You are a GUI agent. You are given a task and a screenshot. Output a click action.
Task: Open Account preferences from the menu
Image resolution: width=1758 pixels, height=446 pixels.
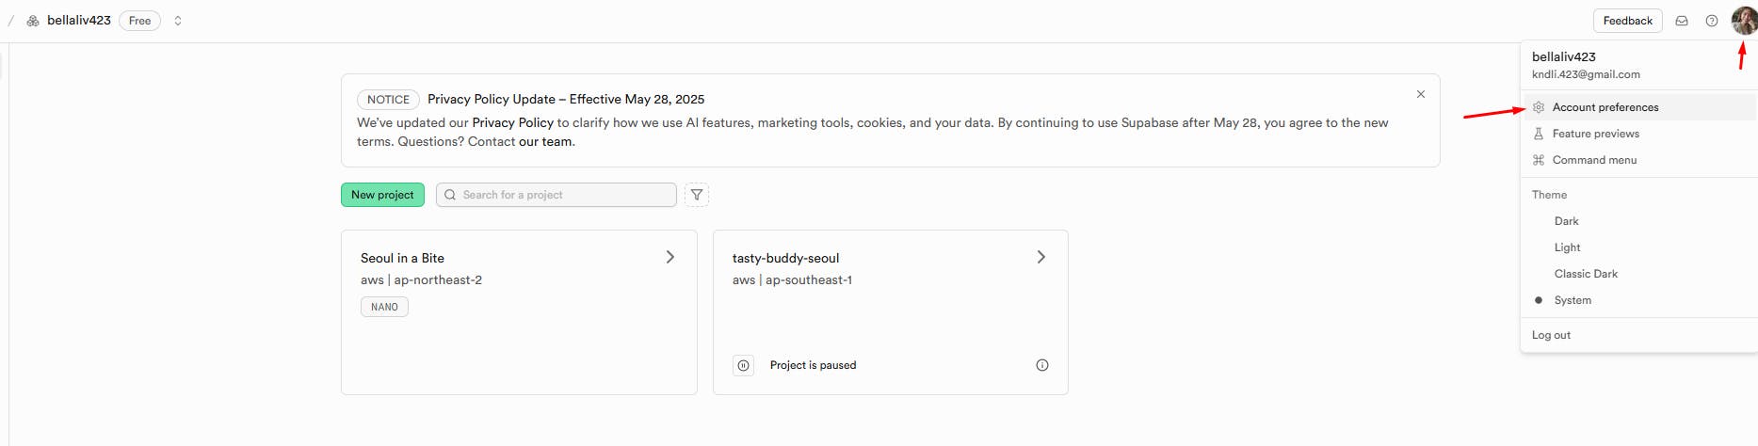point(1605,107)
